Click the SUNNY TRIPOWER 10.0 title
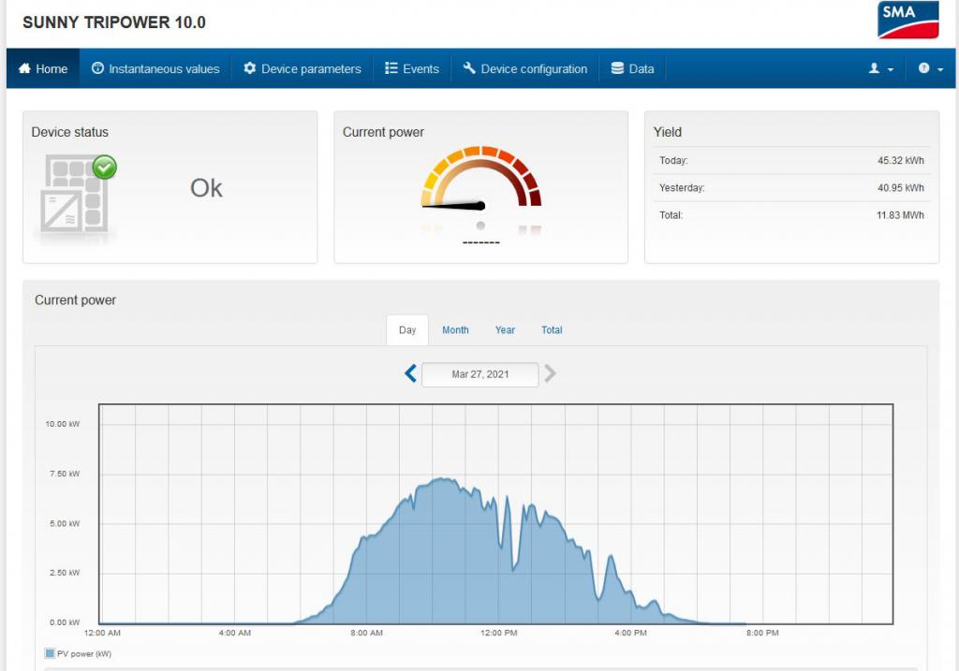 pyautogui.click(x=114, y=22)
